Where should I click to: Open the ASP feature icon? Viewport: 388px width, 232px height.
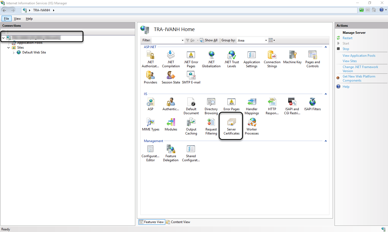pos(150,104)
